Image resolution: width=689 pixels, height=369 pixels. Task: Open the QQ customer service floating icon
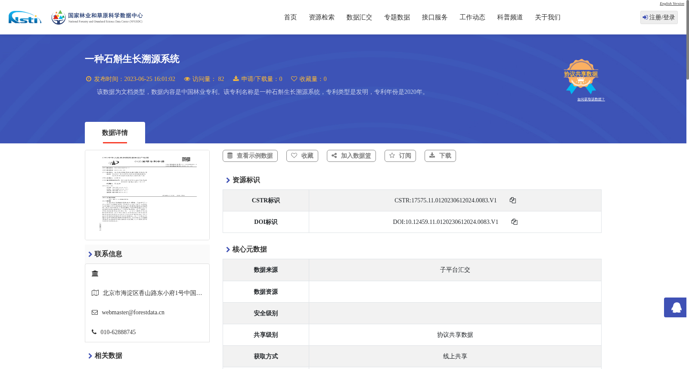[x=675, y=307]
